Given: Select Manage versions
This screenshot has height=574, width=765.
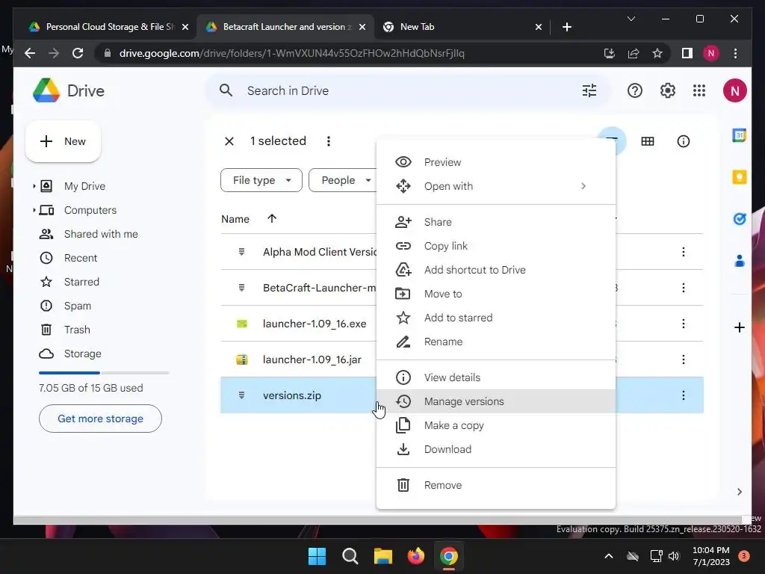Looking at the screenshot, I should point(496,401).
